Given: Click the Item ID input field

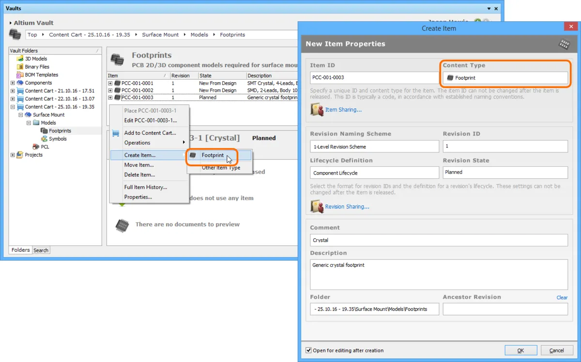Looking at the screenshot, I should coord(375,77).
